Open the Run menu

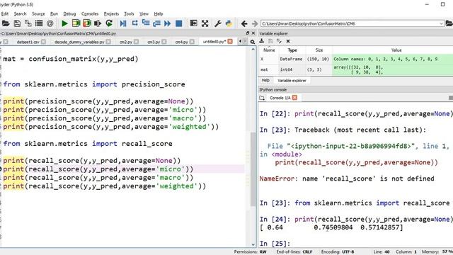[x=54, y=13]
